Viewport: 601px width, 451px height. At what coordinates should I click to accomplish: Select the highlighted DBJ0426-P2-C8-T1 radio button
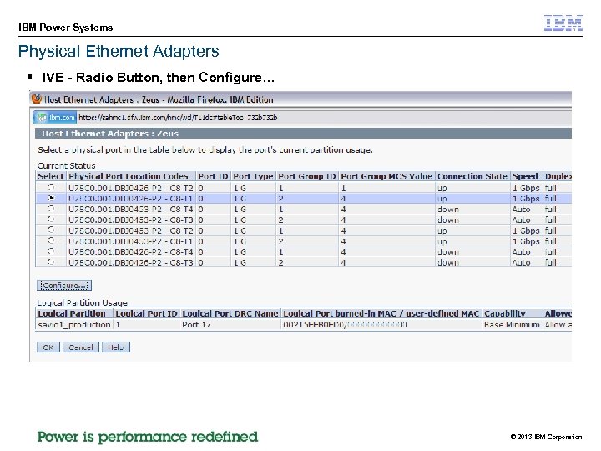point(51,198)
